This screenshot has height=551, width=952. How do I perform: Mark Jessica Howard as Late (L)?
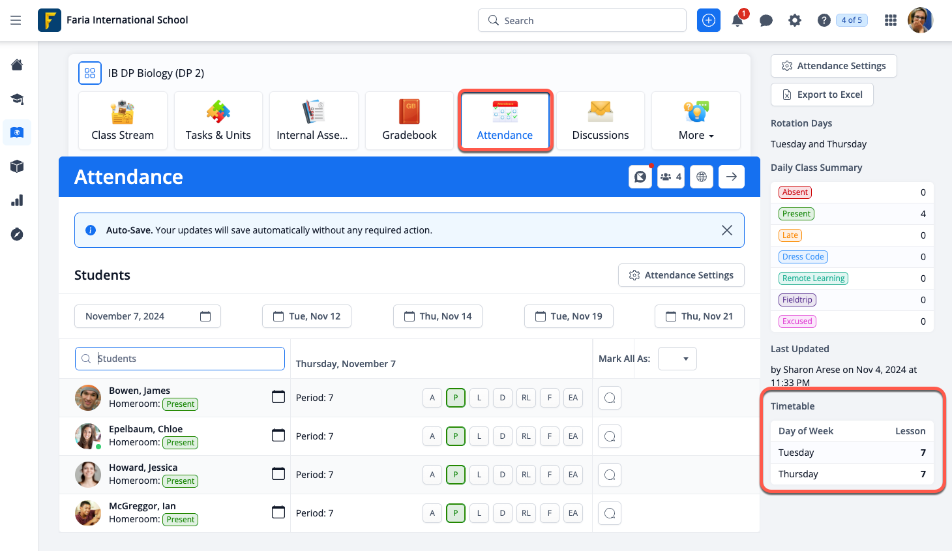click(x=479, y=475)
